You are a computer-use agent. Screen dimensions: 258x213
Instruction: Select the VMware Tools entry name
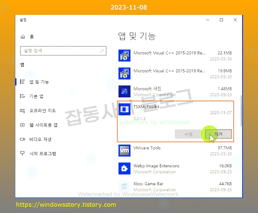(147, 148)
